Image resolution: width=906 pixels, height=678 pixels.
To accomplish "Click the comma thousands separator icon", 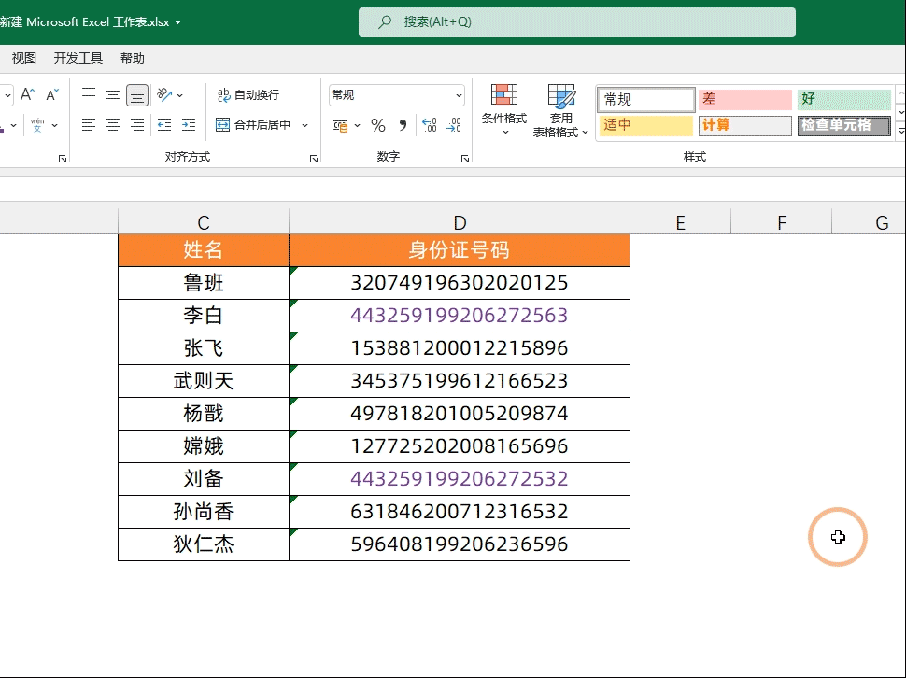I will 403,125.
